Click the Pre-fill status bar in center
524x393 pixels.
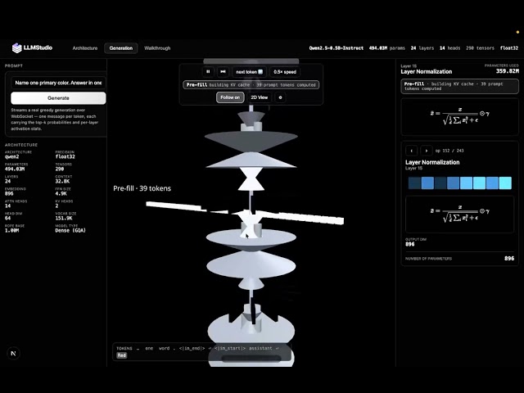click(251, 85)
